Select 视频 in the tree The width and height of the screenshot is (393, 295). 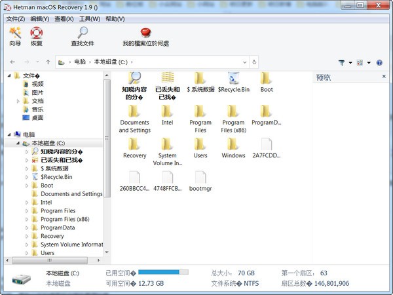click(37, 84)
